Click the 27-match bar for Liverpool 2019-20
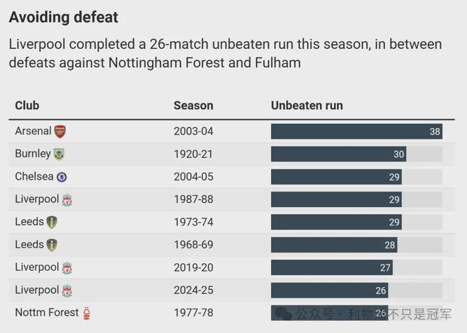467x333 pixels. point(331,268)
